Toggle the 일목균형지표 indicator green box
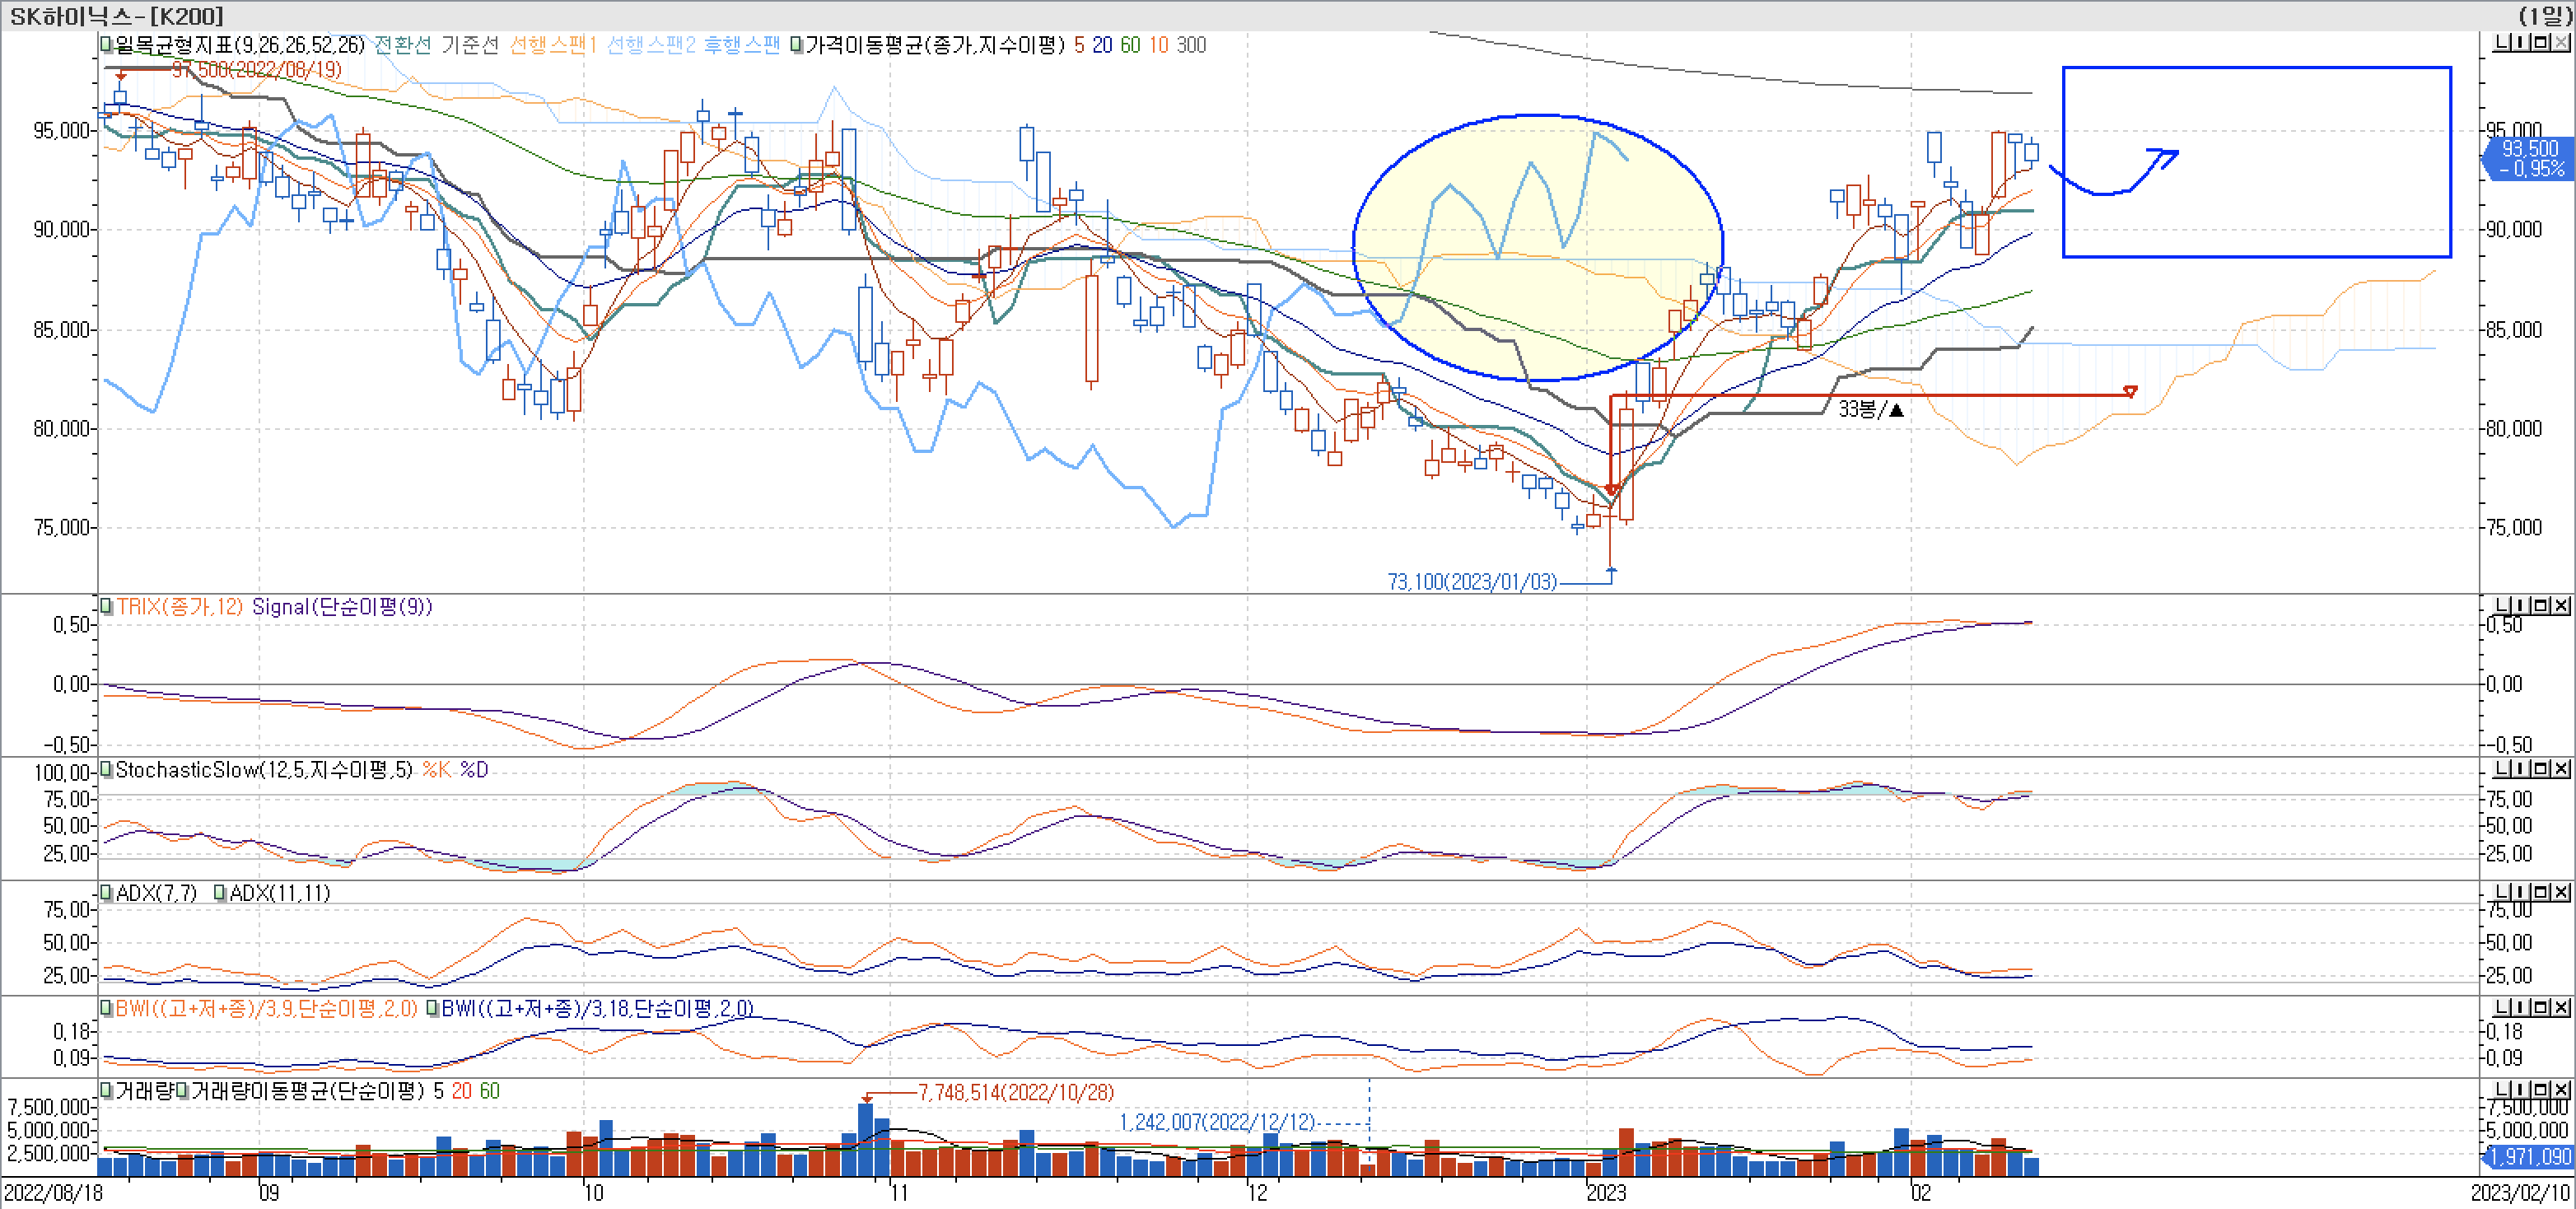Screen dimensions: 2576x1209 (x=106, y=45)
